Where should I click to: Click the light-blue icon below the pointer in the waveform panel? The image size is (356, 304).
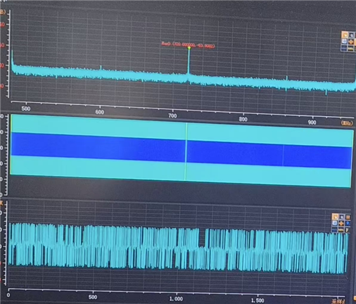point(335,223)
